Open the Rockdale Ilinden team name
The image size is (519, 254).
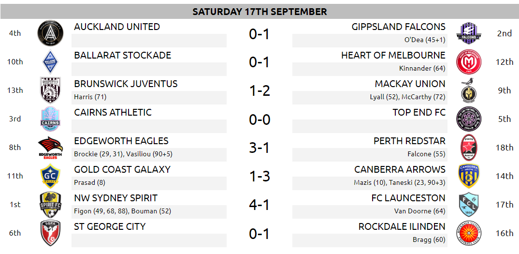(402, 226)
